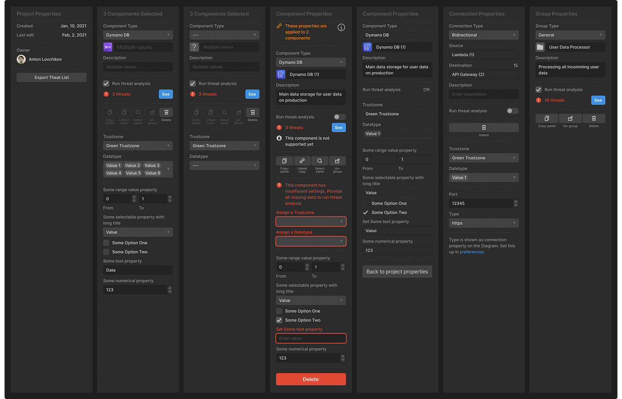Open the Assign a Datatype dropdown
622x399 pixels.
click(311, 241)
